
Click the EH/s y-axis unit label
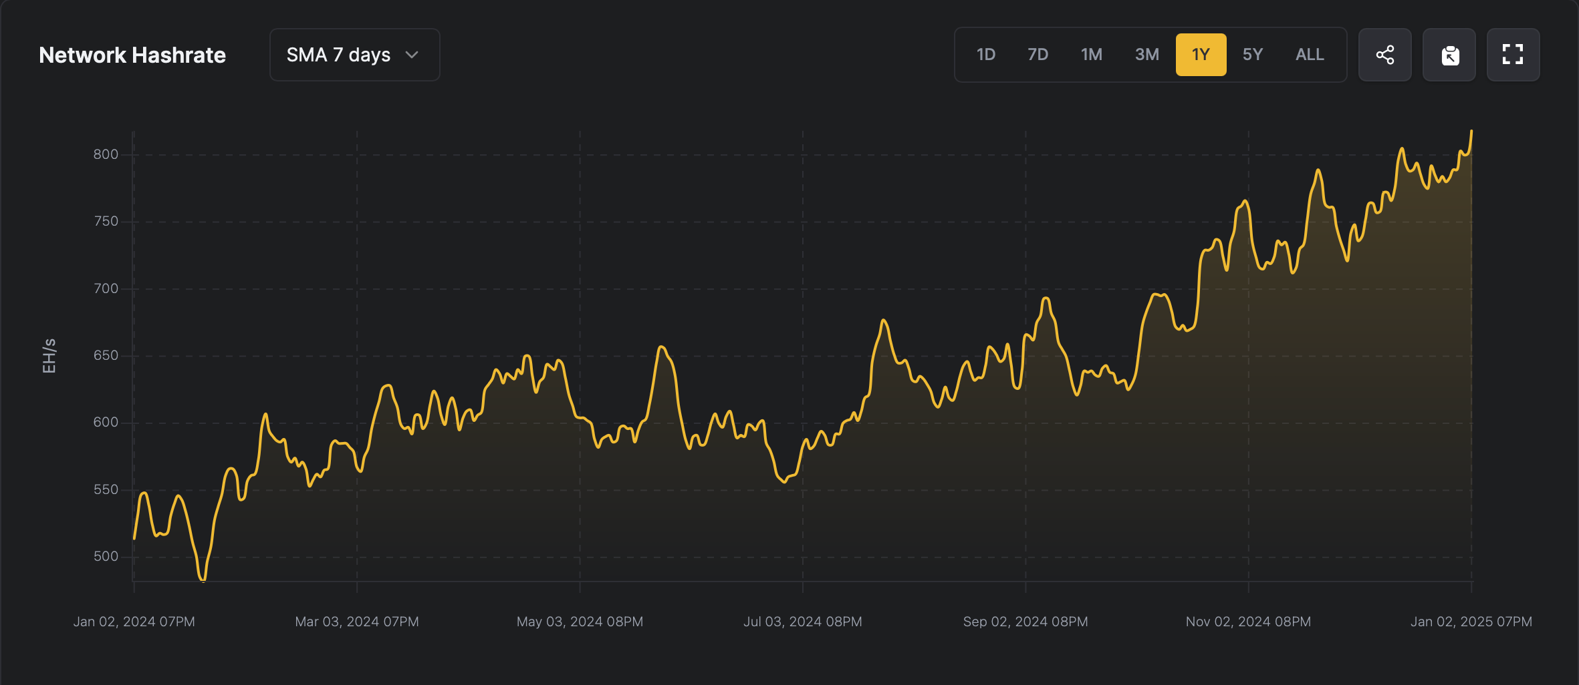(x=49, y=356)
